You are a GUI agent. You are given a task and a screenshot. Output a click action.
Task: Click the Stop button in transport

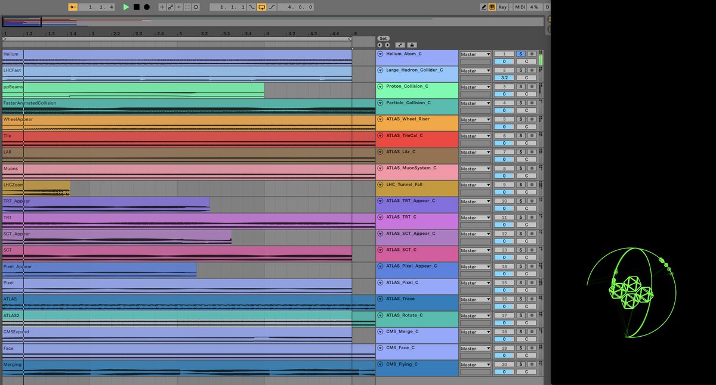click(x=137, y=7)
